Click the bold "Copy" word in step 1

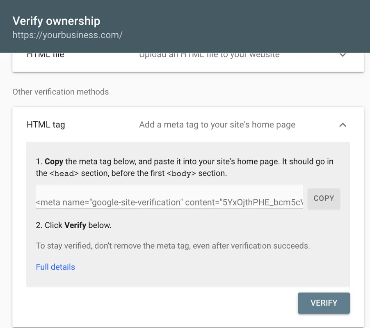click(x=54, y=162)
